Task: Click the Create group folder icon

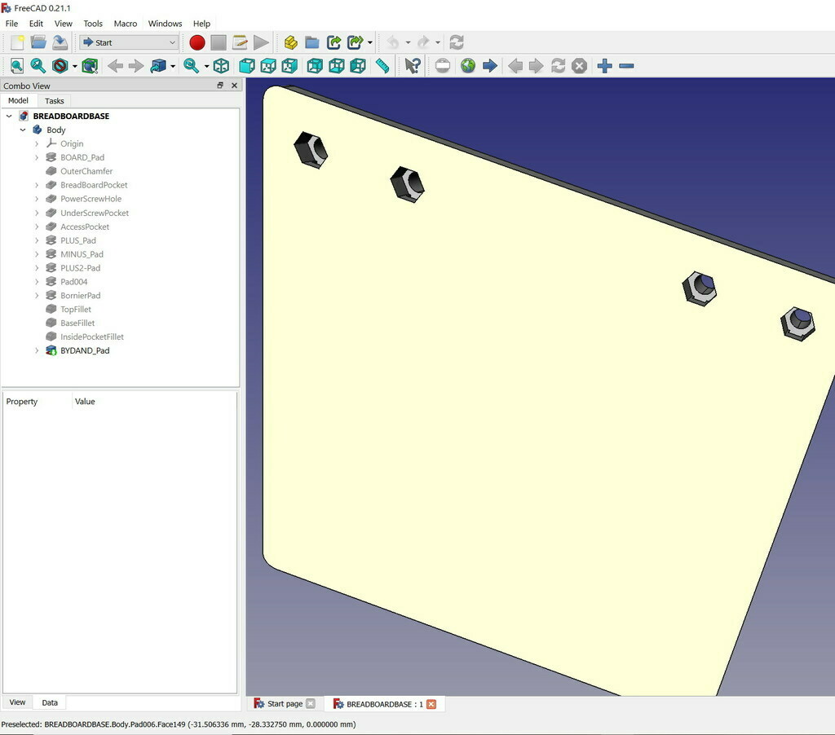Action: click(311, 42)
